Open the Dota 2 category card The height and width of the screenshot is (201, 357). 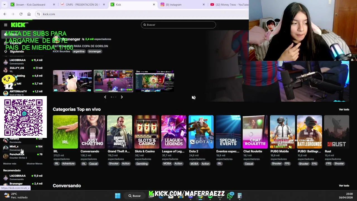[201, 132]
